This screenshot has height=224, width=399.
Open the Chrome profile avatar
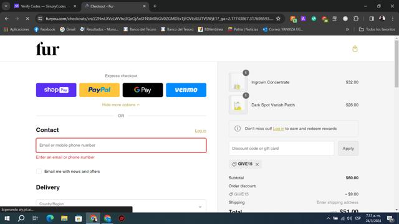coord(382,19)
